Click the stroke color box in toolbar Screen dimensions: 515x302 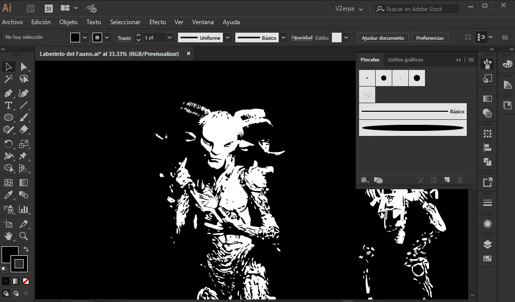(19, 264)
